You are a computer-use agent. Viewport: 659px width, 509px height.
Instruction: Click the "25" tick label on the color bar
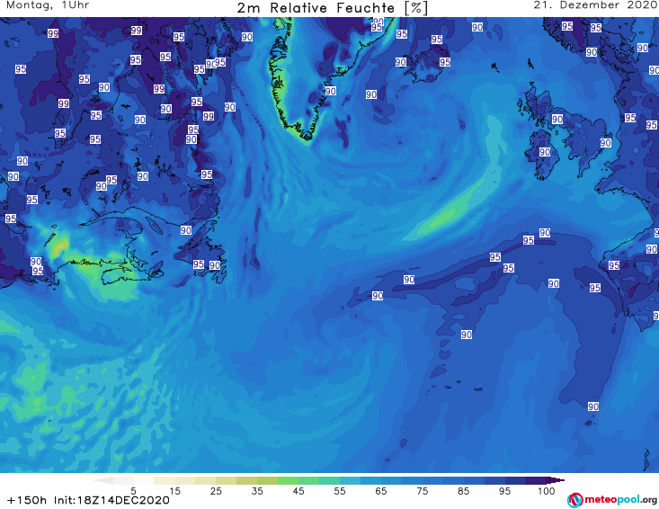216,491
